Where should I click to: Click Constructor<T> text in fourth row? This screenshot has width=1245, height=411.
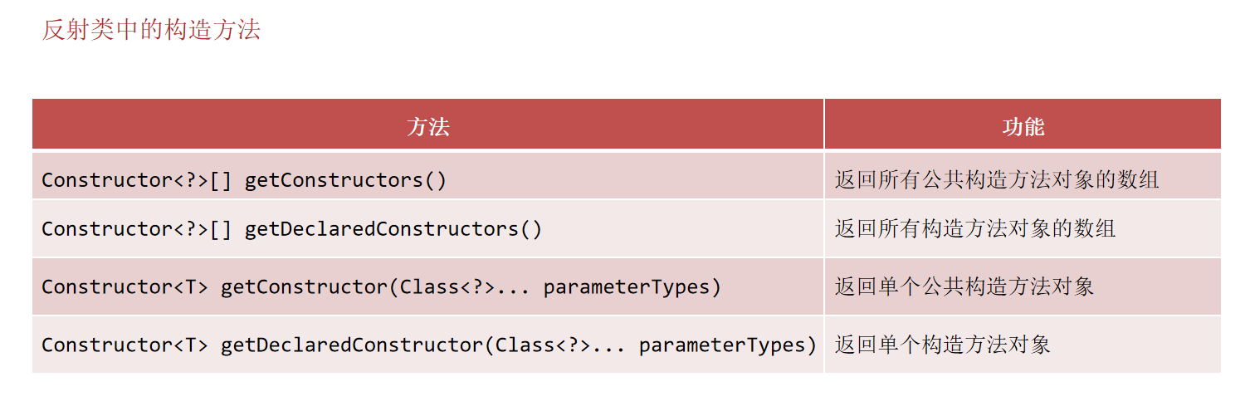click(124, 345)
